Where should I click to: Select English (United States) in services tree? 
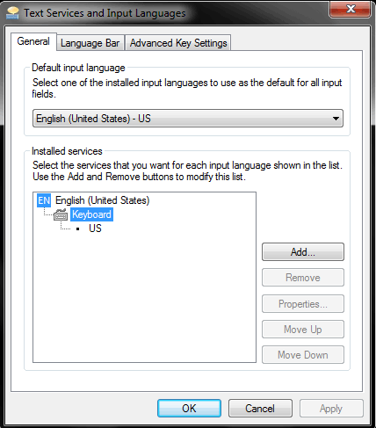pos(103,200)
